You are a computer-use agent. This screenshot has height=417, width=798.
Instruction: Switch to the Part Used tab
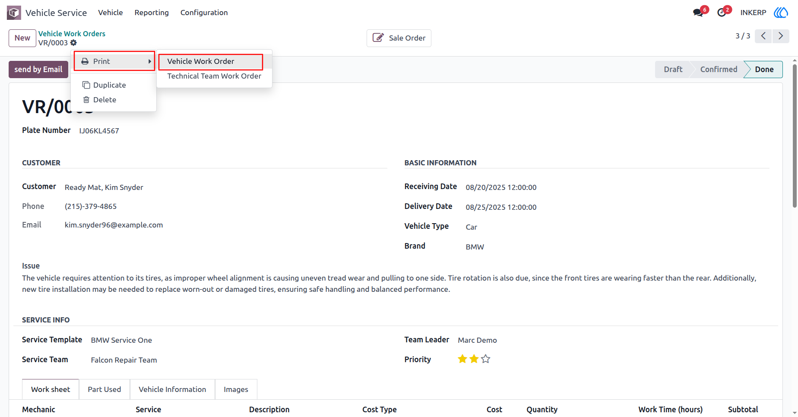click(x=104, y=389)
